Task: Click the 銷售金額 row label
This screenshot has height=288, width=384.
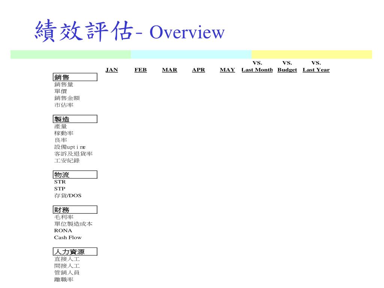Action: [x=67, y=98]
